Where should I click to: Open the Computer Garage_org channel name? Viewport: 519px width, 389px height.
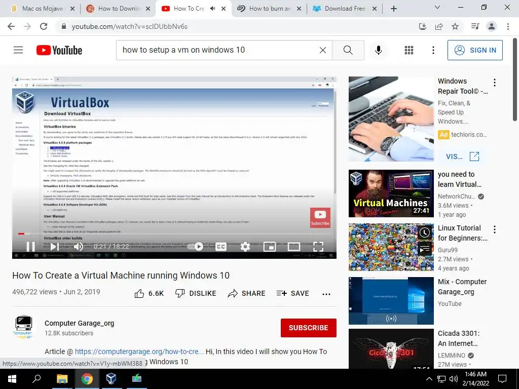point(80,323)
